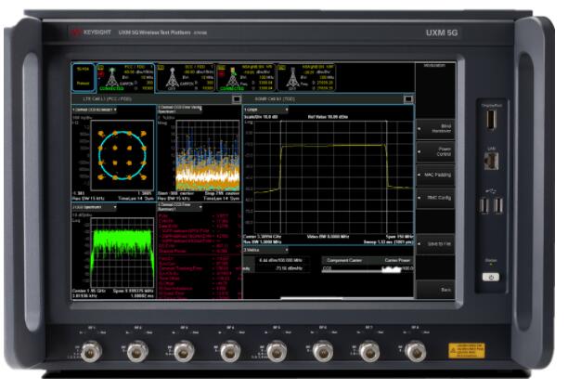Image resolution: width=568 pixels, height=390 pixels.
Task: Tap the arrow on Power Control softkey
Action: click(420, 151)
